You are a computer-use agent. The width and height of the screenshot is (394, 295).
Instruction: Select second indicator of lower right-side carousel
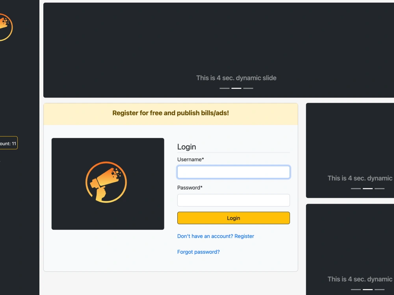coord(368,289)
